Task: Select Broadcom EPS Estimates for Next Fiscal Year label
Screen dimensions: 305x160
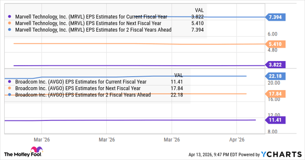Action: [78, 88]
